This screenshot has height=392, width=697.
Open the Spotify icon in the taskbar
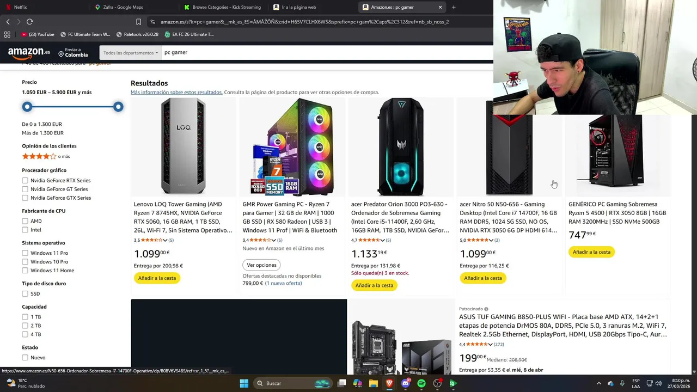421,383
